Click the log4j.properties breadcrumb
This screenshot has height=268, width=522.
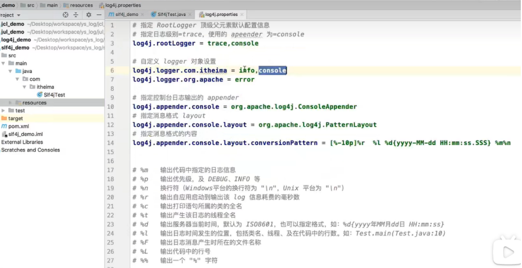pyautogui.click(x=120, y=5)
